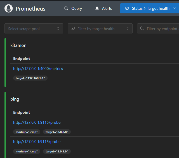The width and height of the screenshot is (179, 158).
Task: Click the target="192.168.1.1" label badge
Action: click(x=30, y=78)
